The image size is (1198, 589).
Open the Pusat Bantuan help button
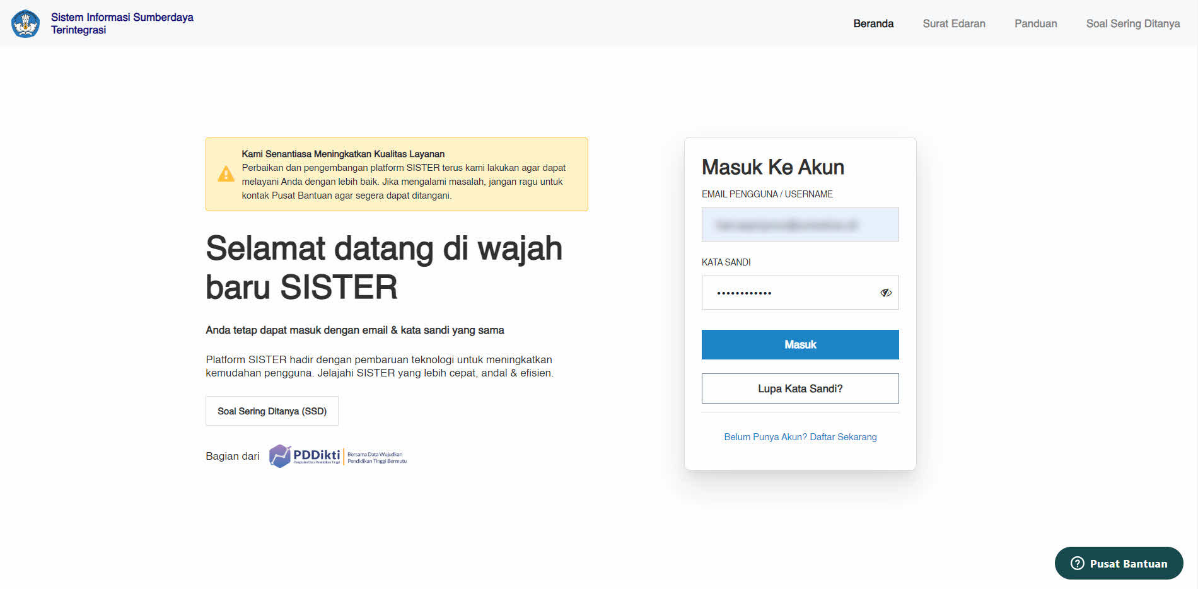(x=1119, y=563)
